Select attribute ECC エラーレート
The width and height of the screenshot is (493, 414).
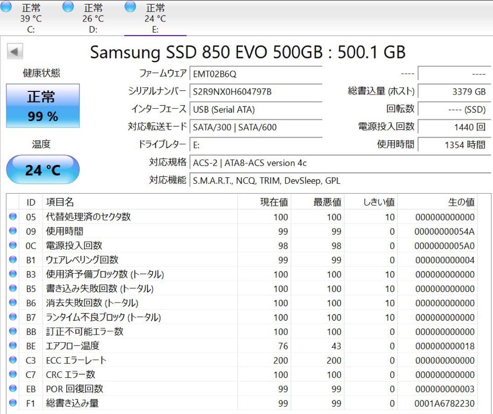76,360
